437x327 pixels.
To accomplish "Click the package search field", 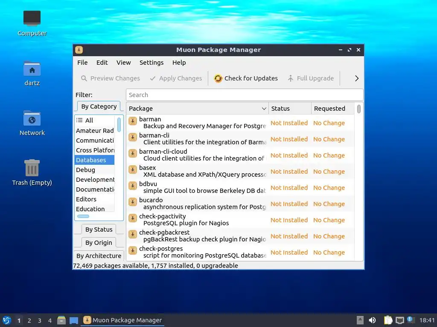I will click(x=245, y=95).
